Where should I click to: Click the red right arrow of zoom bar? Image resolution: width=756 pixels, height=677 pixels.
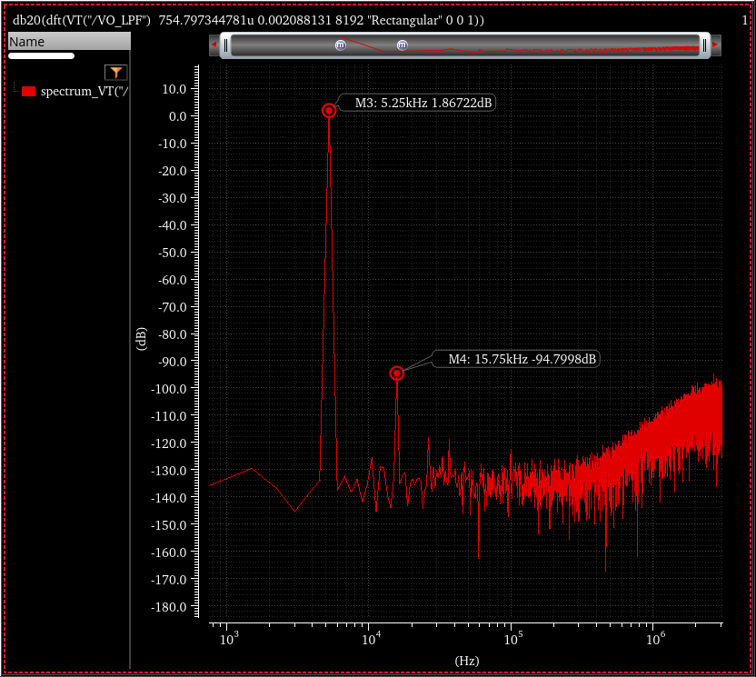pos(715,45)
